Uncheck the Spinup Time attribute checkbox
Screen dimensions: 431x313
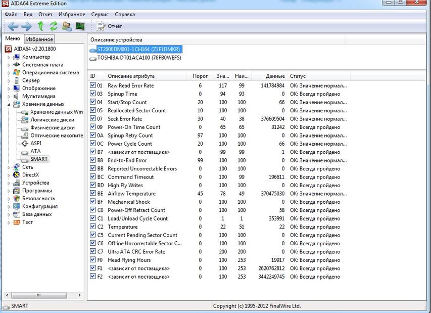92,94
